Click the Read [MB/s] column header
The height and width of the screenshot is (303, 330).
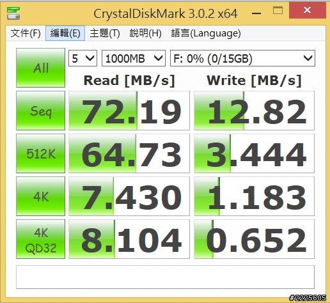pyautogui.click(x=129, y=81)
